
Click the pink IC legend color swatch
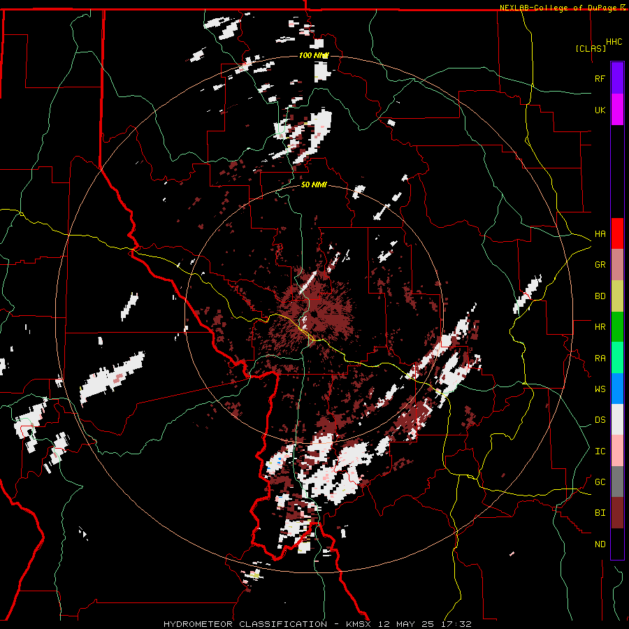(x=617, y=451)
